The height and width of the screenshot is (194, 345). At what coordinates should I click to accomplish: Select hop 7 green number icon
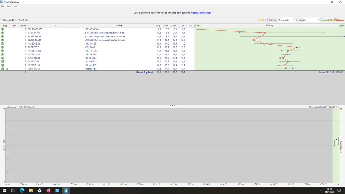3,51
